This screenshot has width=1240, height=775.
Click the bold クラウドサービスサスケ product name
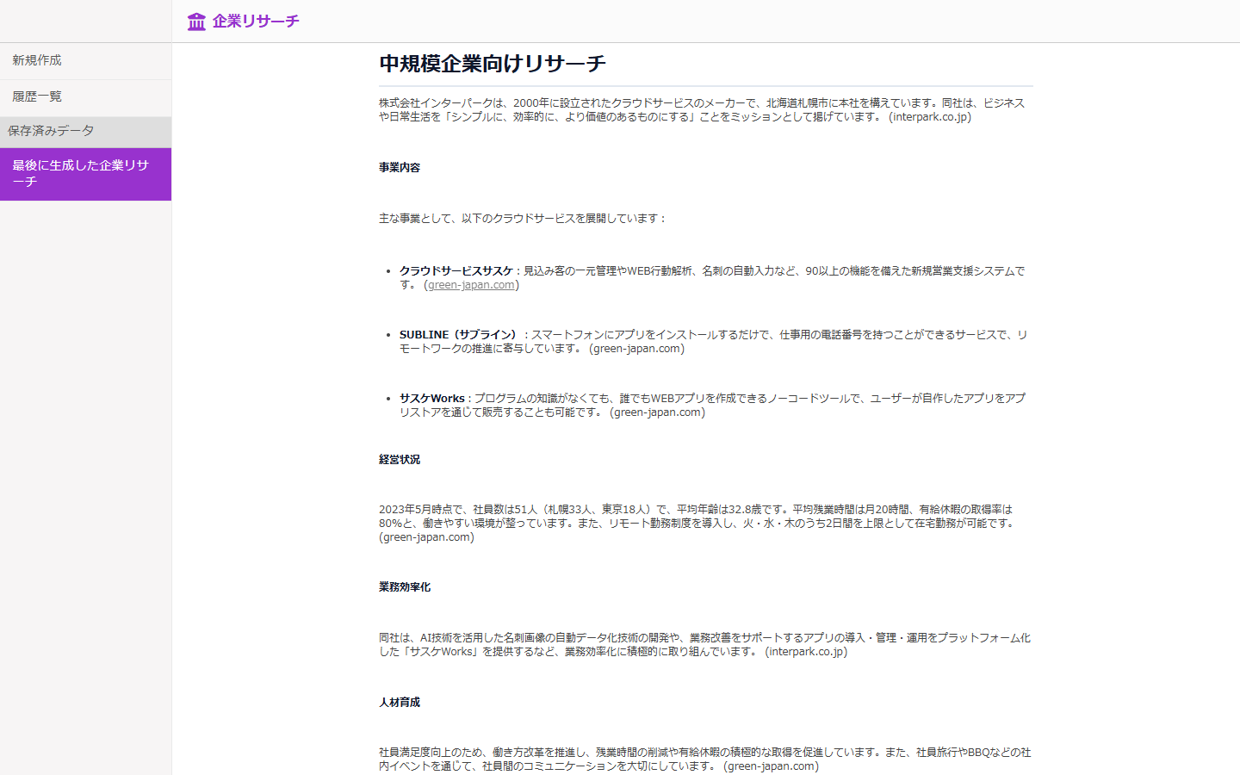point(458,269)
